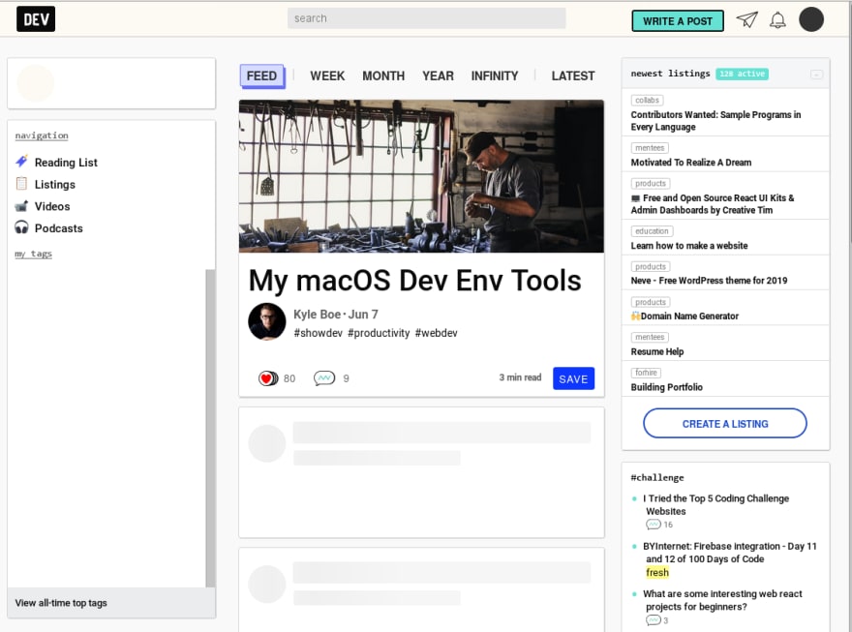Viewport: 852px width, 632px height.
Task: Click the forhire category tag
Action: (x=646, y=373)
